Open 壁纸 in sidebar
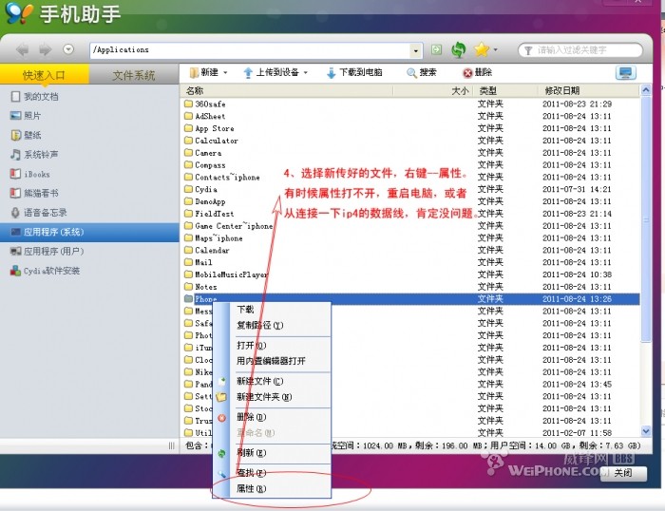The image size is (665, 511). pos(26,135)
